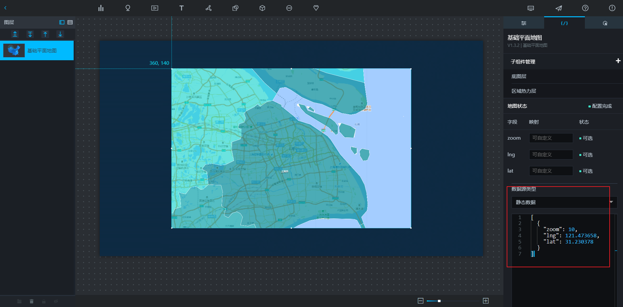Select the text component T icon

pyautogui.click(x=181, y=8)
